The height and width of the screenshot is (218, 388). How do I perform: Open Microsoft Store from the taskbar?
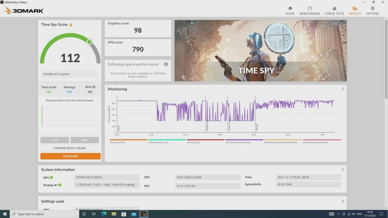point(124,214)
